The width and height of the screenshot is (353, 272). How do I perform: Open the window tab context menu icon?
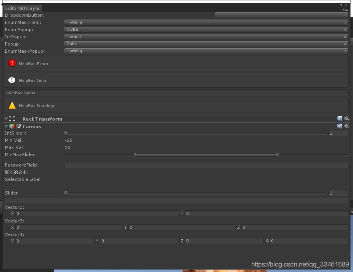click(x=345, y=10)
